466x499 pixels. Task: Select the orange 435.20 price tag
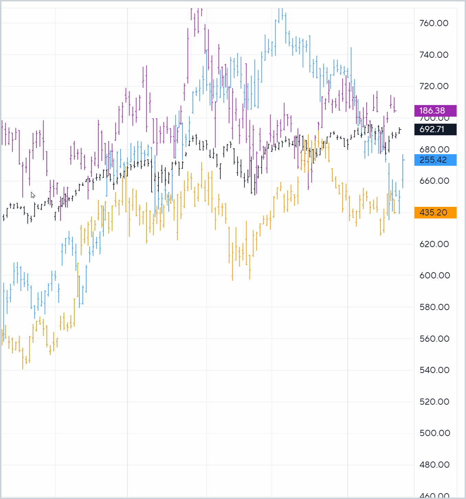435,212
